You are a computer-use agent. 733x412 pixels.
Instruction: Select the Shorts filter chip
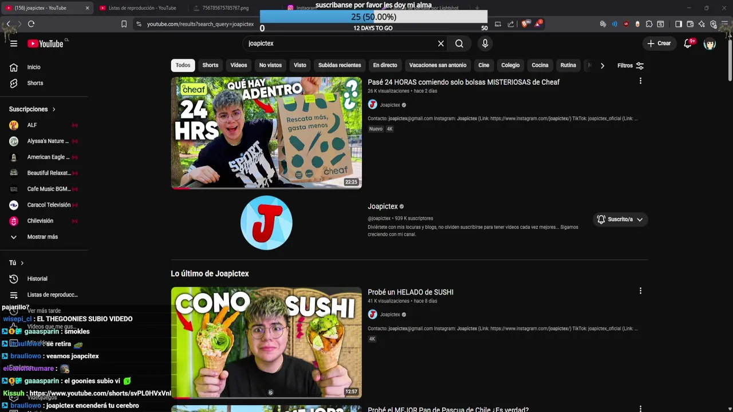pyautogui.click(x=210, y=65)
